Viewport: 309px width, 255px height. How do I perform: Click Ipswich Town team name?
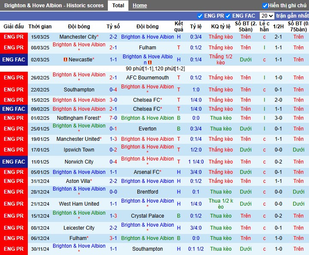point(79,150)
